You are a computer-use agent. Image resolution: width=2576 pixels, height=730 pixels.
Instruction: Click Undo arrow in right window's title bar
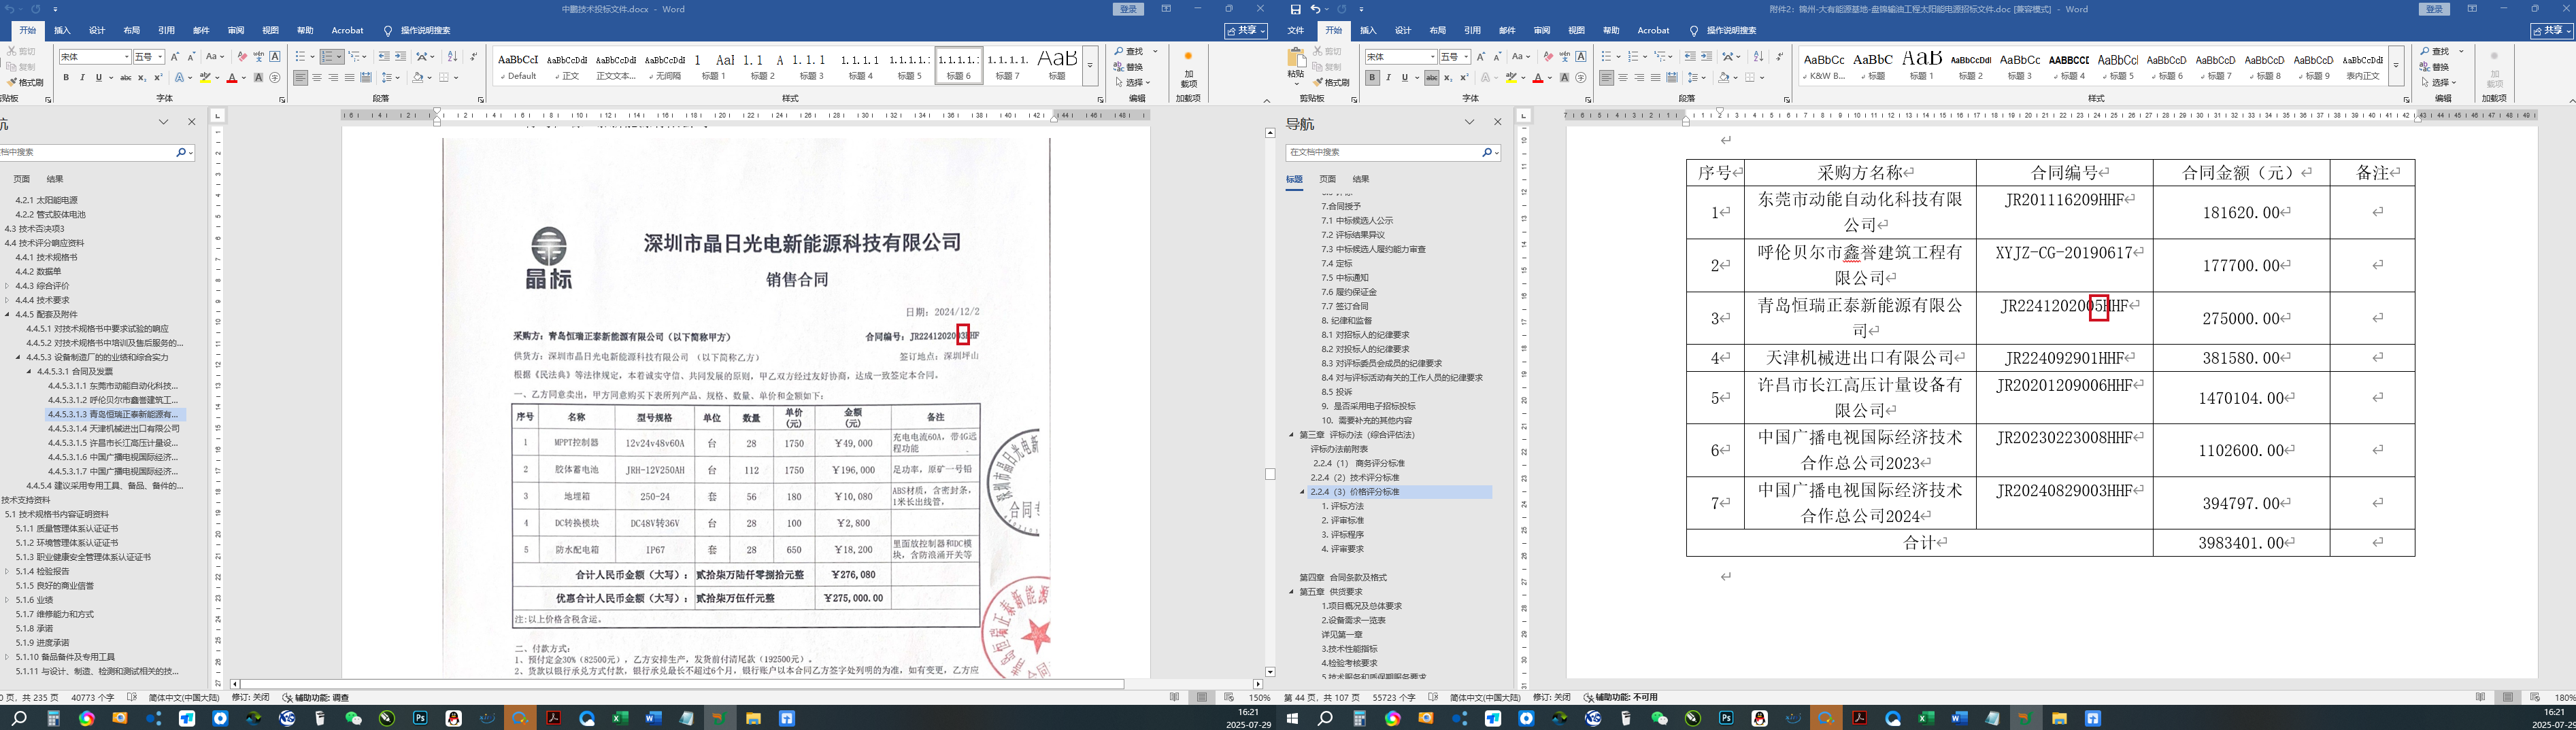pyautogui.click(x=1315, y=9)
